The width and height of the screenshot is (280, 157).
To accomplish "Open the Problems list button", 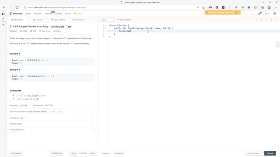I will (x=16, y=153).
